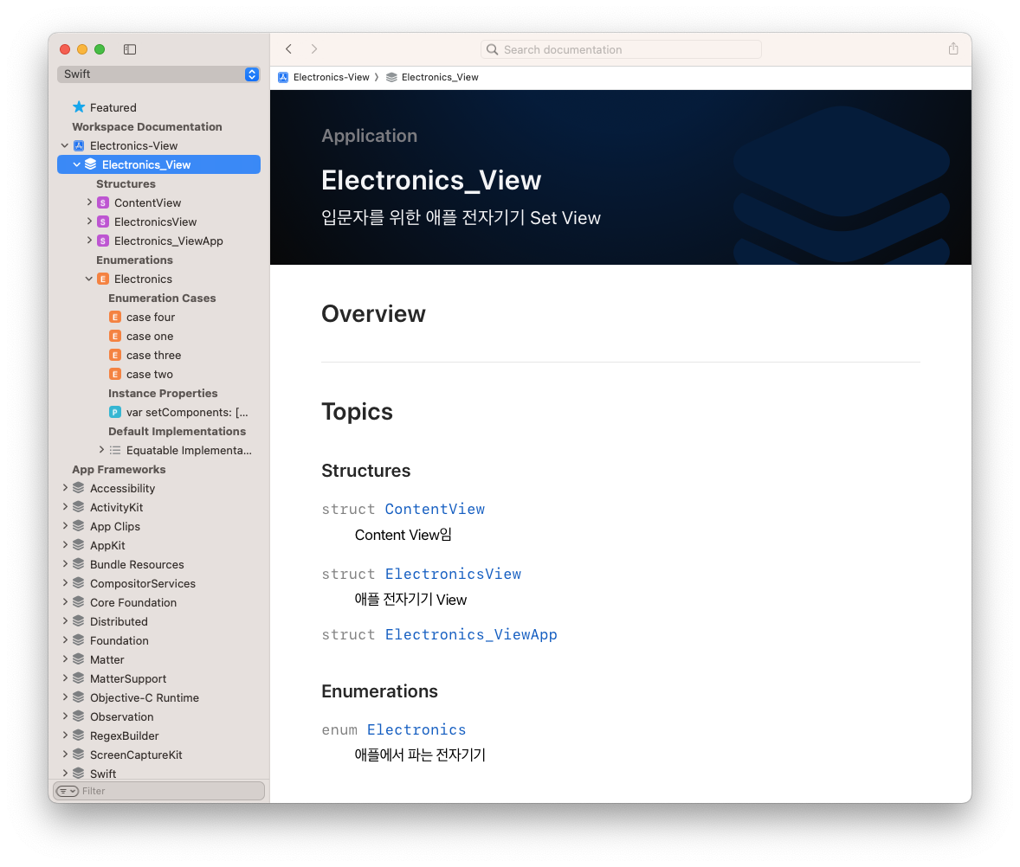Click the sidebar Filter field
Image resolution: width=1020 pixels, height=867 pixels.
[159, 791]
